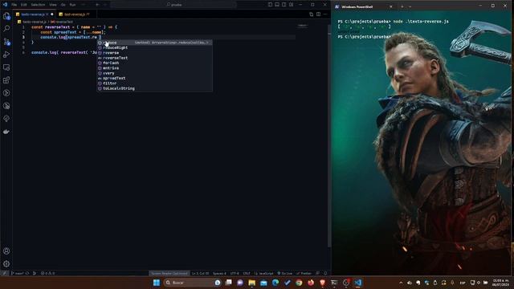Select the reverse method suggestion

pyautogui.click(x=154, y=53)
